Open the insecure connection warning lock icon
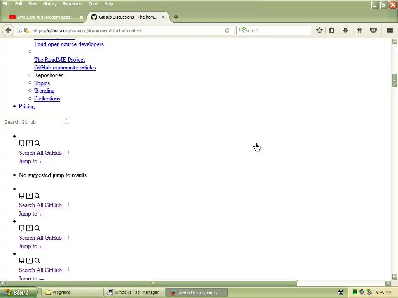 [26, 30]
